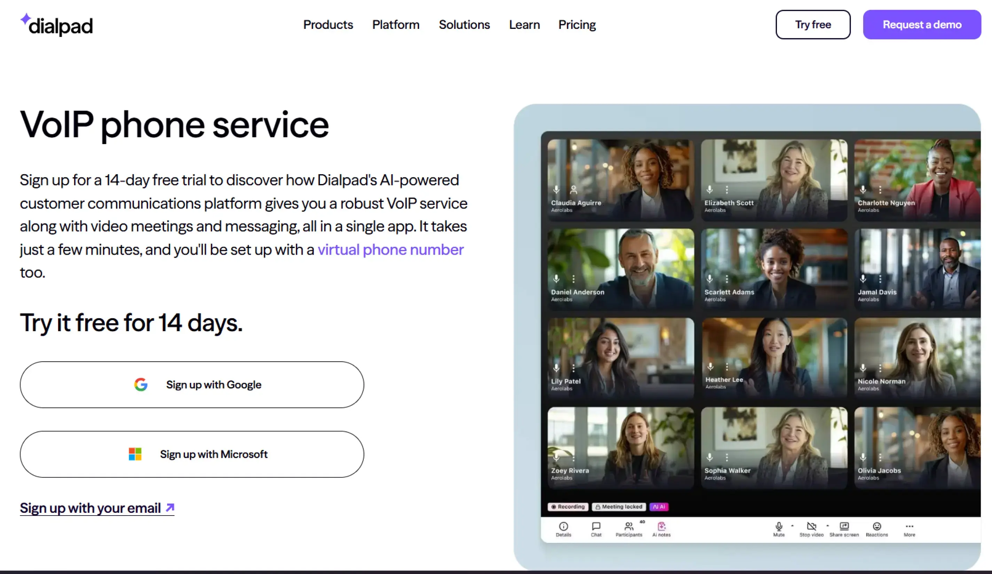Open Charlotte Nguyen's three-dot menu
The image size is (992, 574).
(x=880, y=190)
